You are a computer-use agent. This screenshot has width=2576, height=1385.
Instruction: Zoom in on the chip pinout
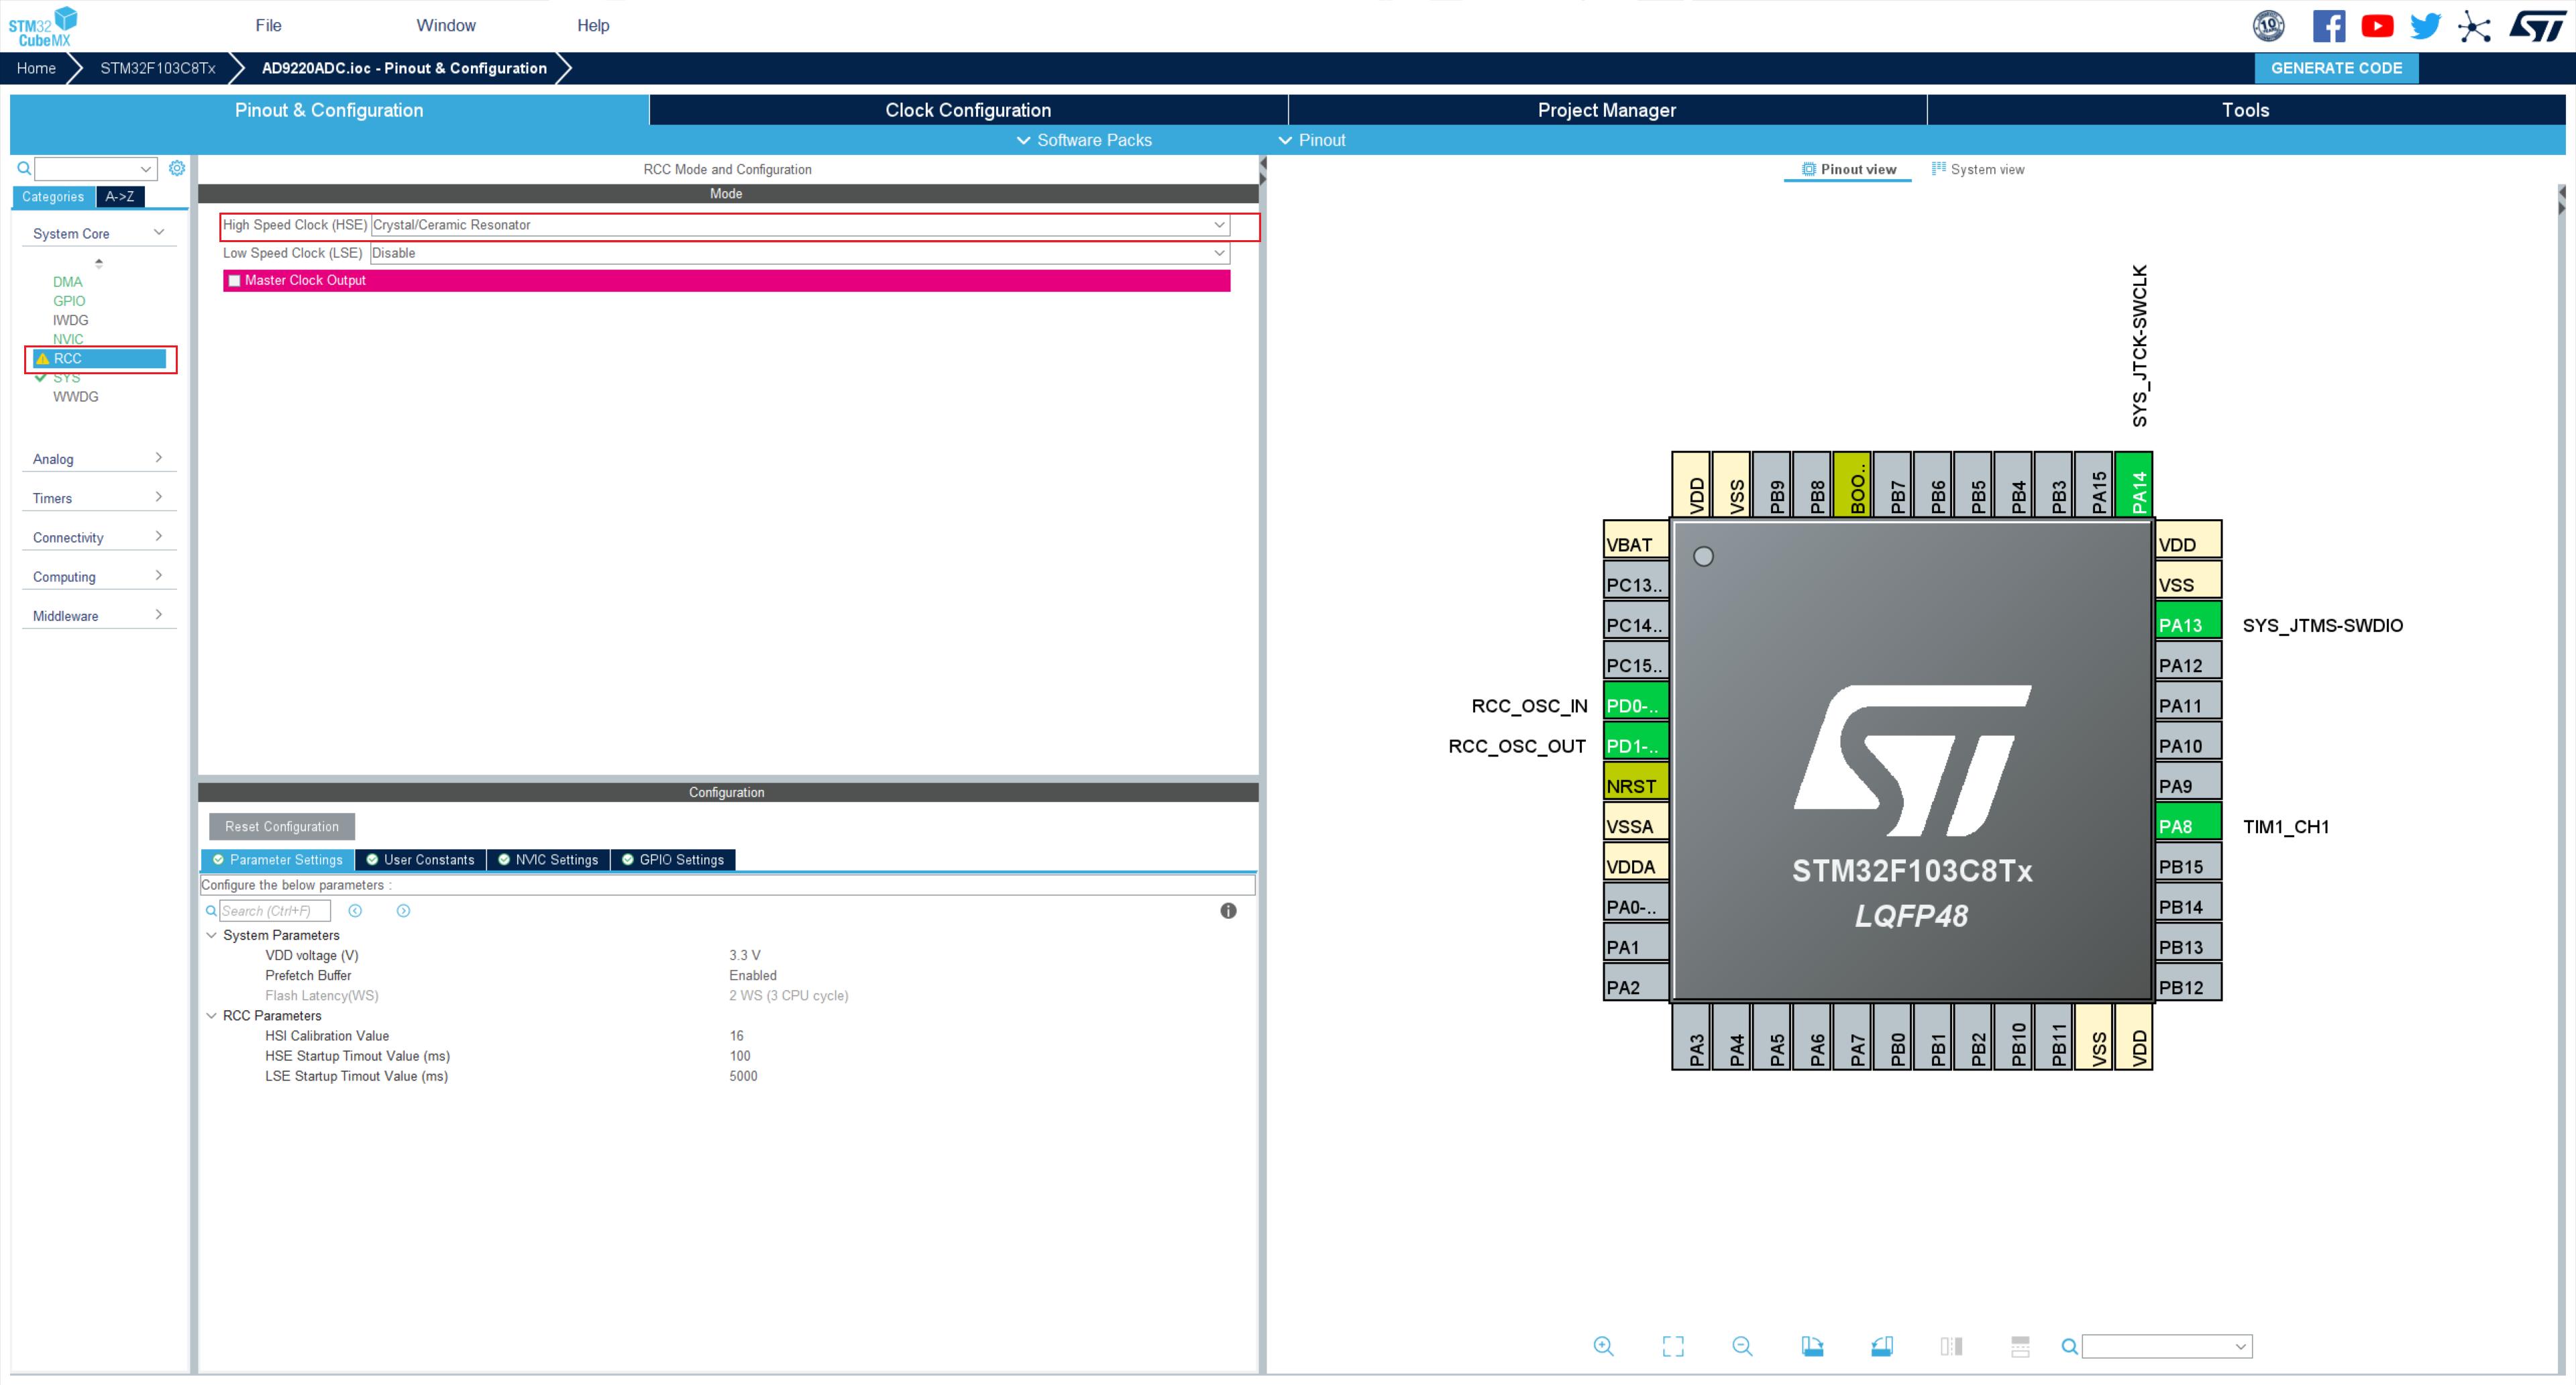pyautogui.click(x=1603, y=1346)
